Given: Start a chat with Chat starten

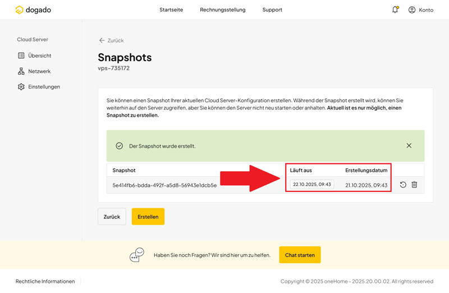Looking at the screenshot, I should (x=300, y=255).
